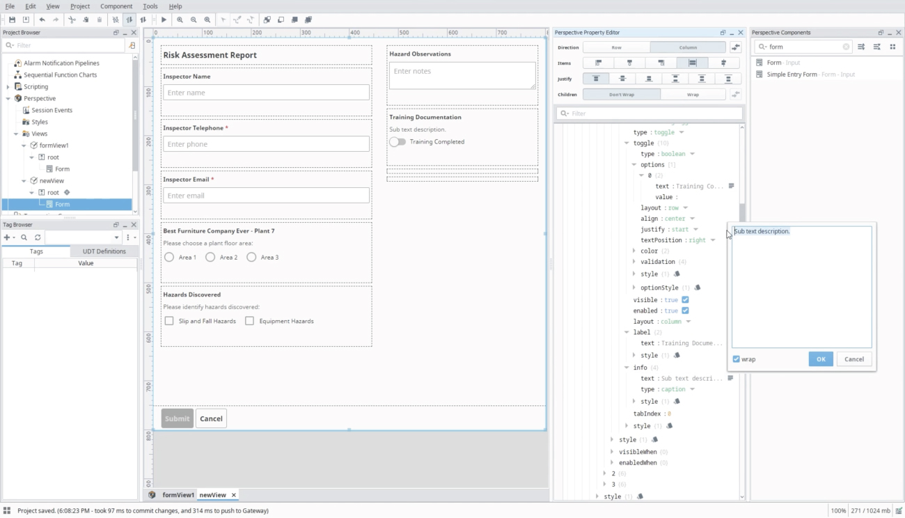Screen dimensions: 905x518
Task: Open the binding icon next to Direction property
Action: tap(735, 47)
